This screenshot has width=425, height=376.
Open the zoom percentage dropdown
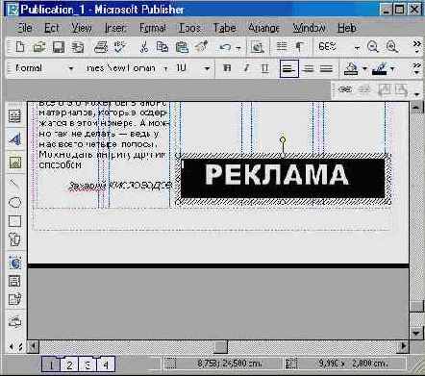(357, 47)
